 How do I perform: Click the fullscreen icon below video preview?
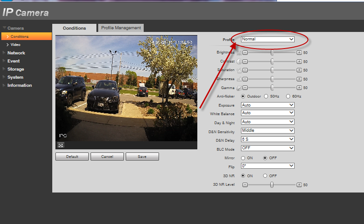(x=60, y=145)
